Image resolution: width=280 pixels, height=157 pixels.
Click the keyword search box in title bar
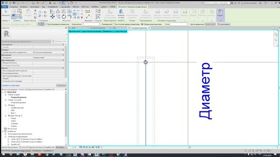click(x=217, y=3)
